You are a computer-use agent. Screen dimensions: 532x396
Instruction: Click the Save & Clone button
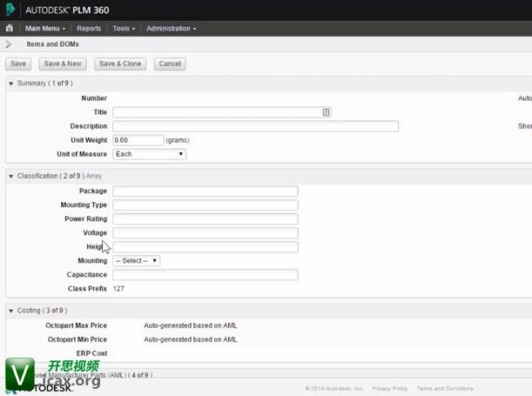(120, 64)
